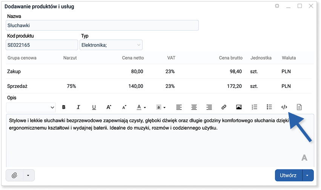
Task: Apply italic formatting in description editor
Action: (x=78, y=107)
